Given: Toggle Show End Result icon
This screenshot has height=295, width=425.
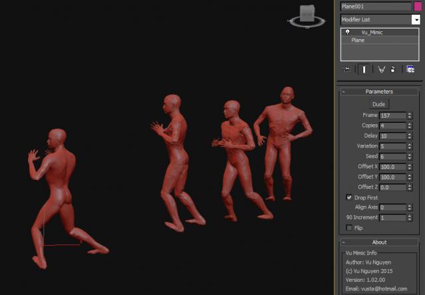Looking at the screenshot, I should tap(364, 68).
